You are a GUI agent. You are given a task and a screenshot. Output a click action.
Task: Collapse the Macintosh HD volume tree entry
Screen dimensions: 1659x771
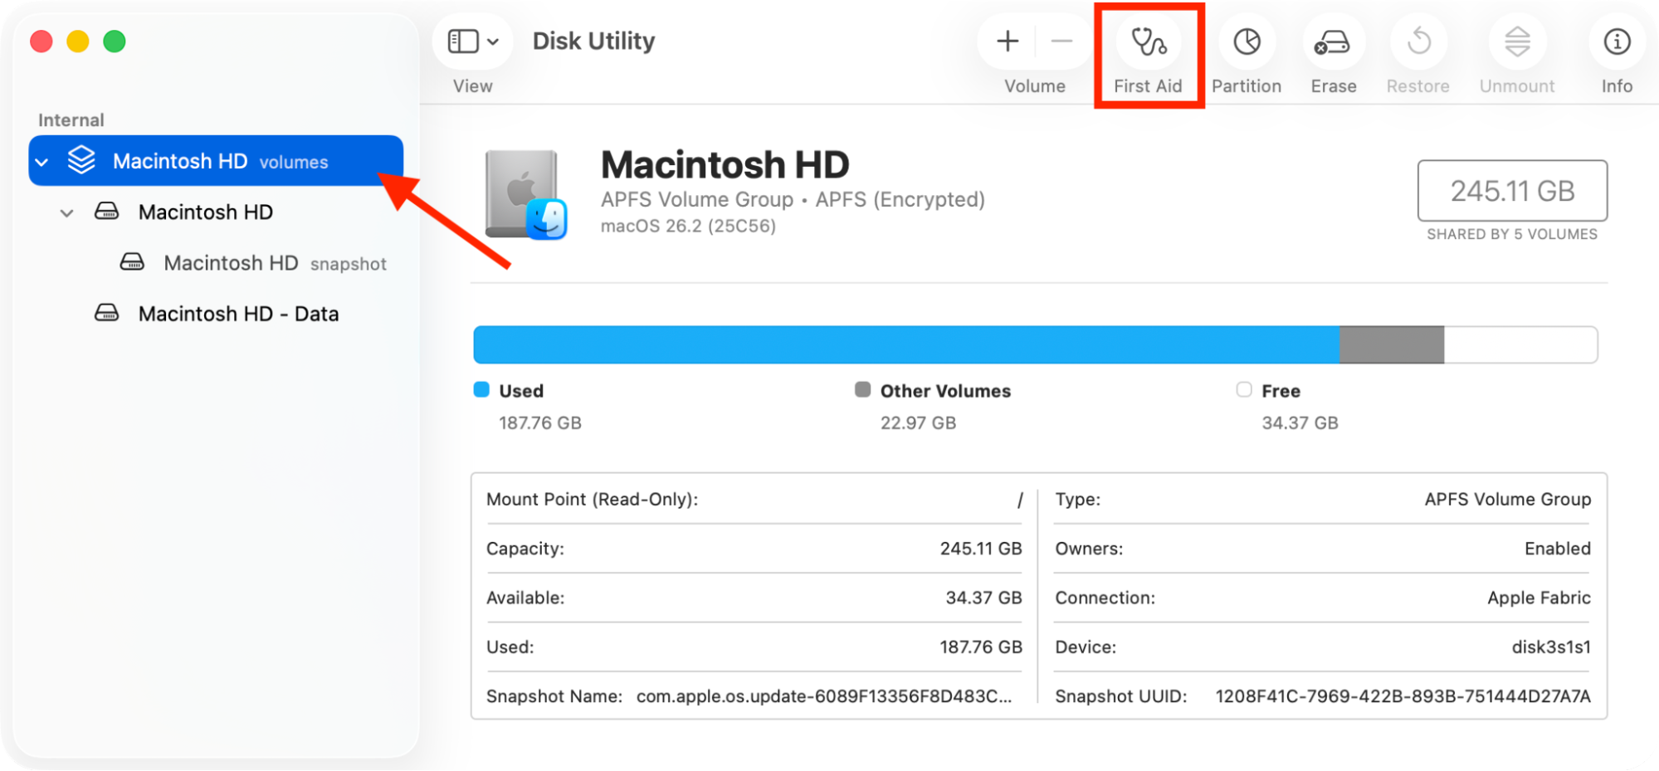pos(67,212)
